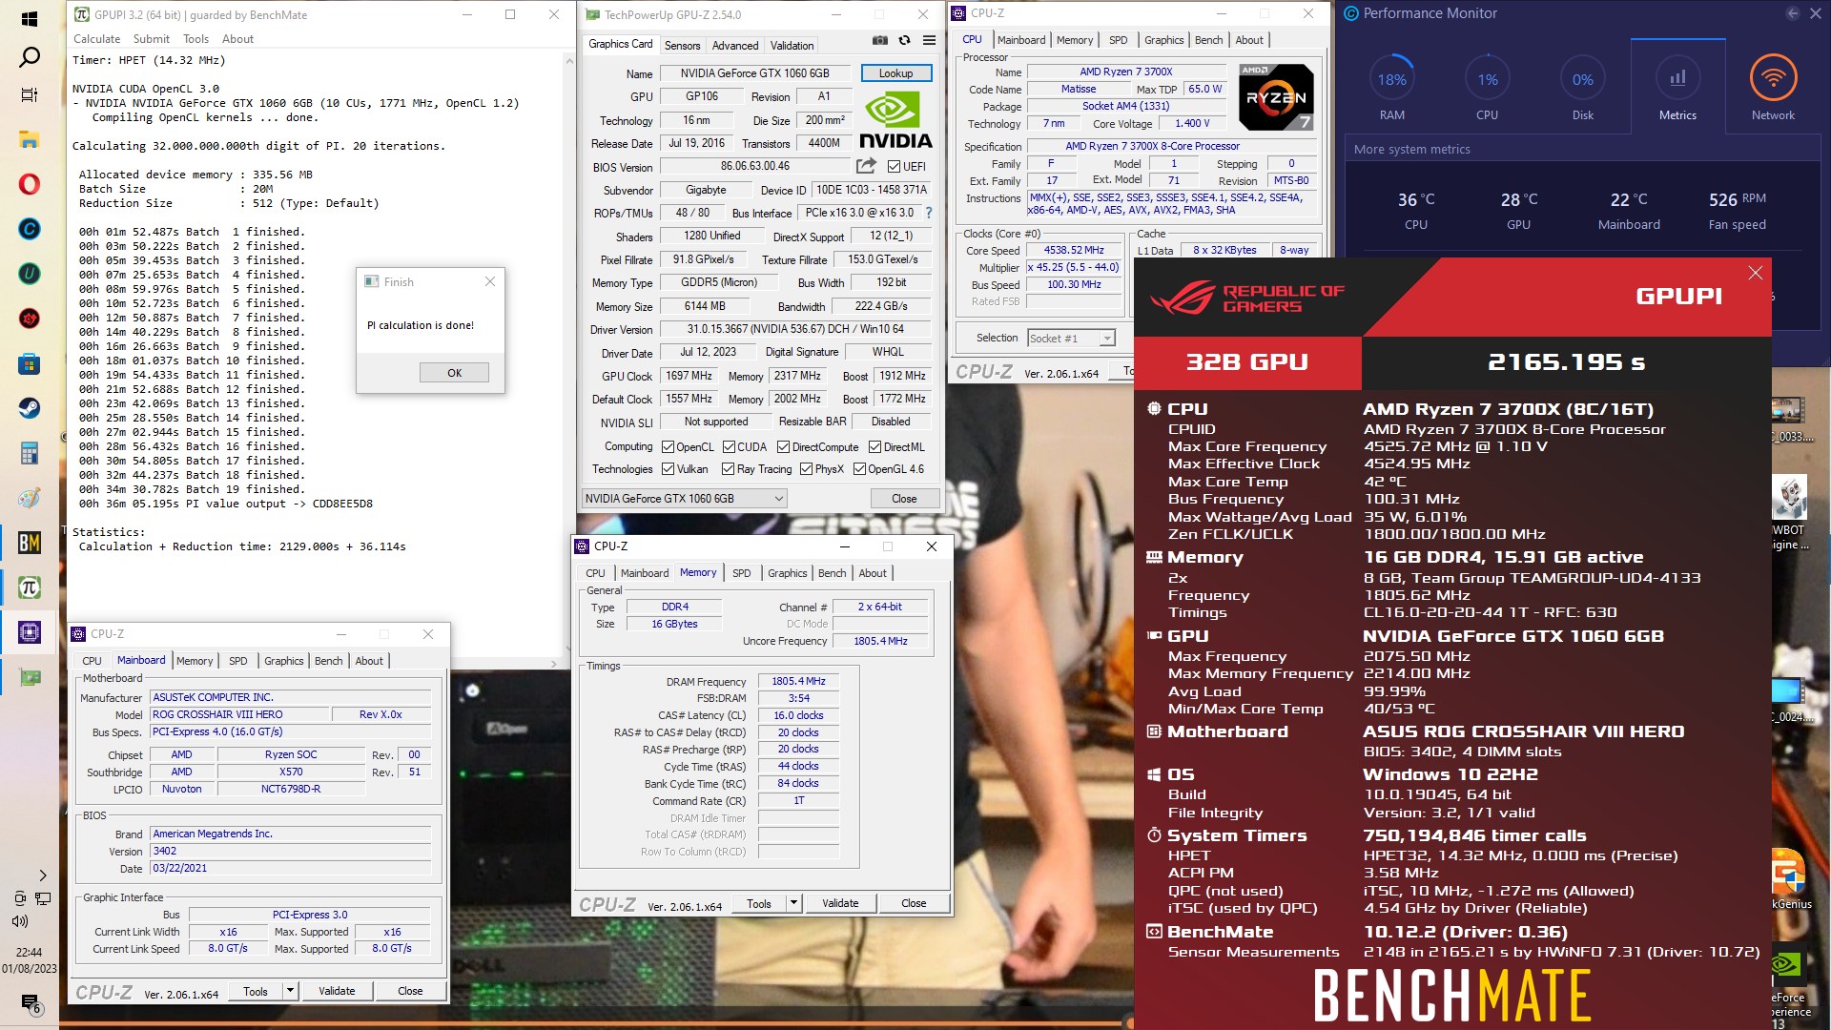Click back arrow in Performance Monitor
This screenshot has width=1831, height=1030.
(x=1792, y=13)
